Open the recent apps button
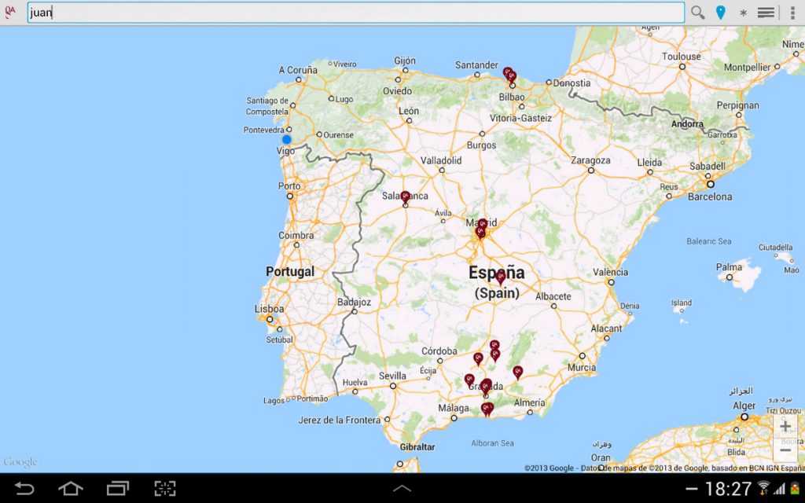805x503 pixels. (x=118, y=489)
